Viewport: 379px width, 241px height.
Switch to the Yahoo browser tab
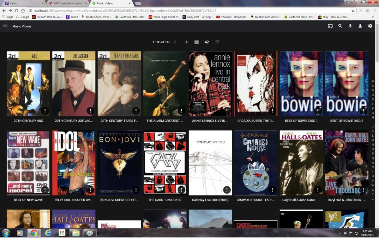pos(24,3)
